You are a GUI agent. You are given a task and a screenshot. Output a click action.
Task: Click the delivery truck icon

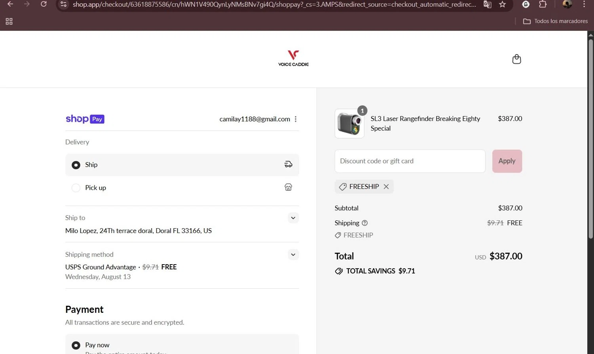pyautogui.click(x=288, y=165)
